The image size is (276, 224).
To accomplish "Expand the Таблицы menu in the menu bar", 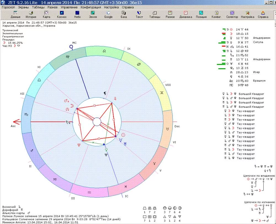I will (38, 7).
